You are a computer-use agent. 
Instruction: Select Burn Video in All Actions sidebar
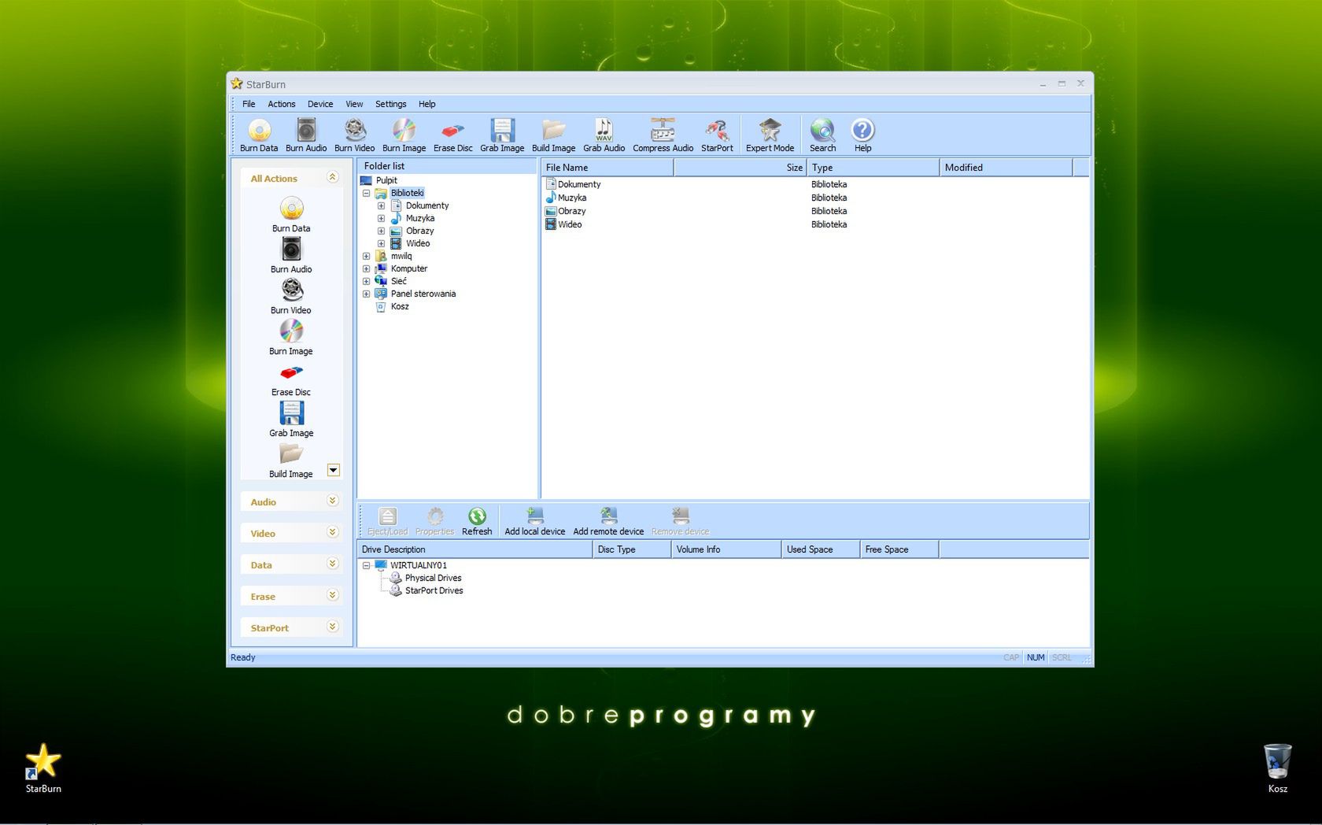click(x=291, y=296)
